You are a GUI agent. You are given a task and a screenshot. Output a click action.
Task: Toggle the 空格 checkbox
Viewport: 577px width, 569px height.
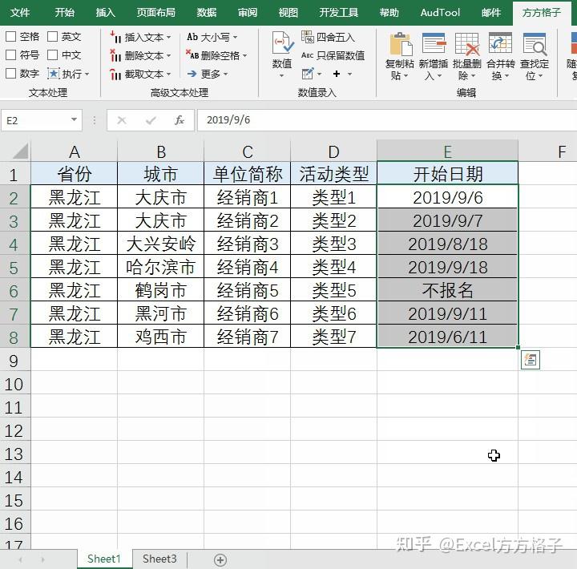(10, 36)
